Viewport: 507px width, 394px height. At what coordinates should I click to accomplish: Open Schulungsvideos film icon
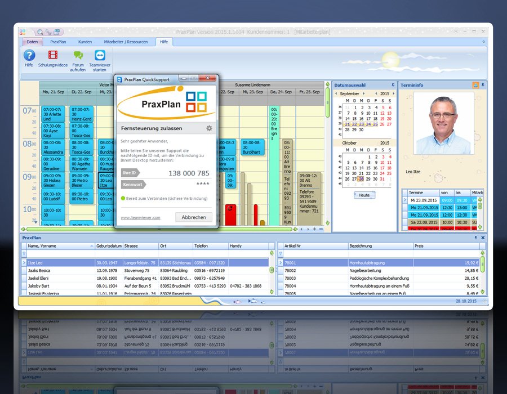53,55
